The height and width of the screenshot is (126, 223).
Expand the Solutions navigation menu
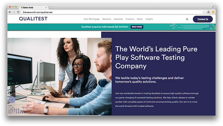tap(106, 19)
